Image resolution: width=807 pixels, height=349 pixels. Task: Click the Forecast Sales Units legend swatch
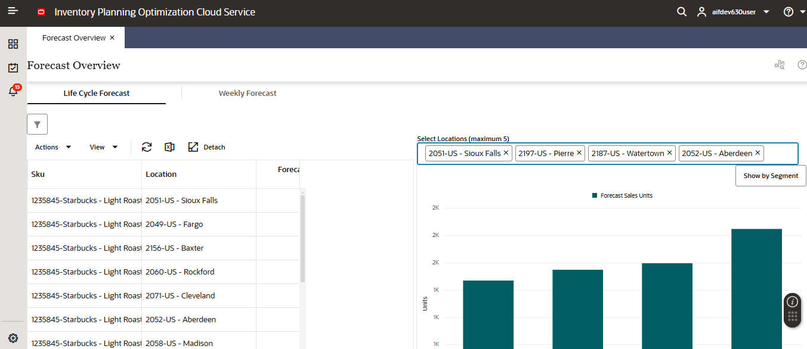[595, 195]
